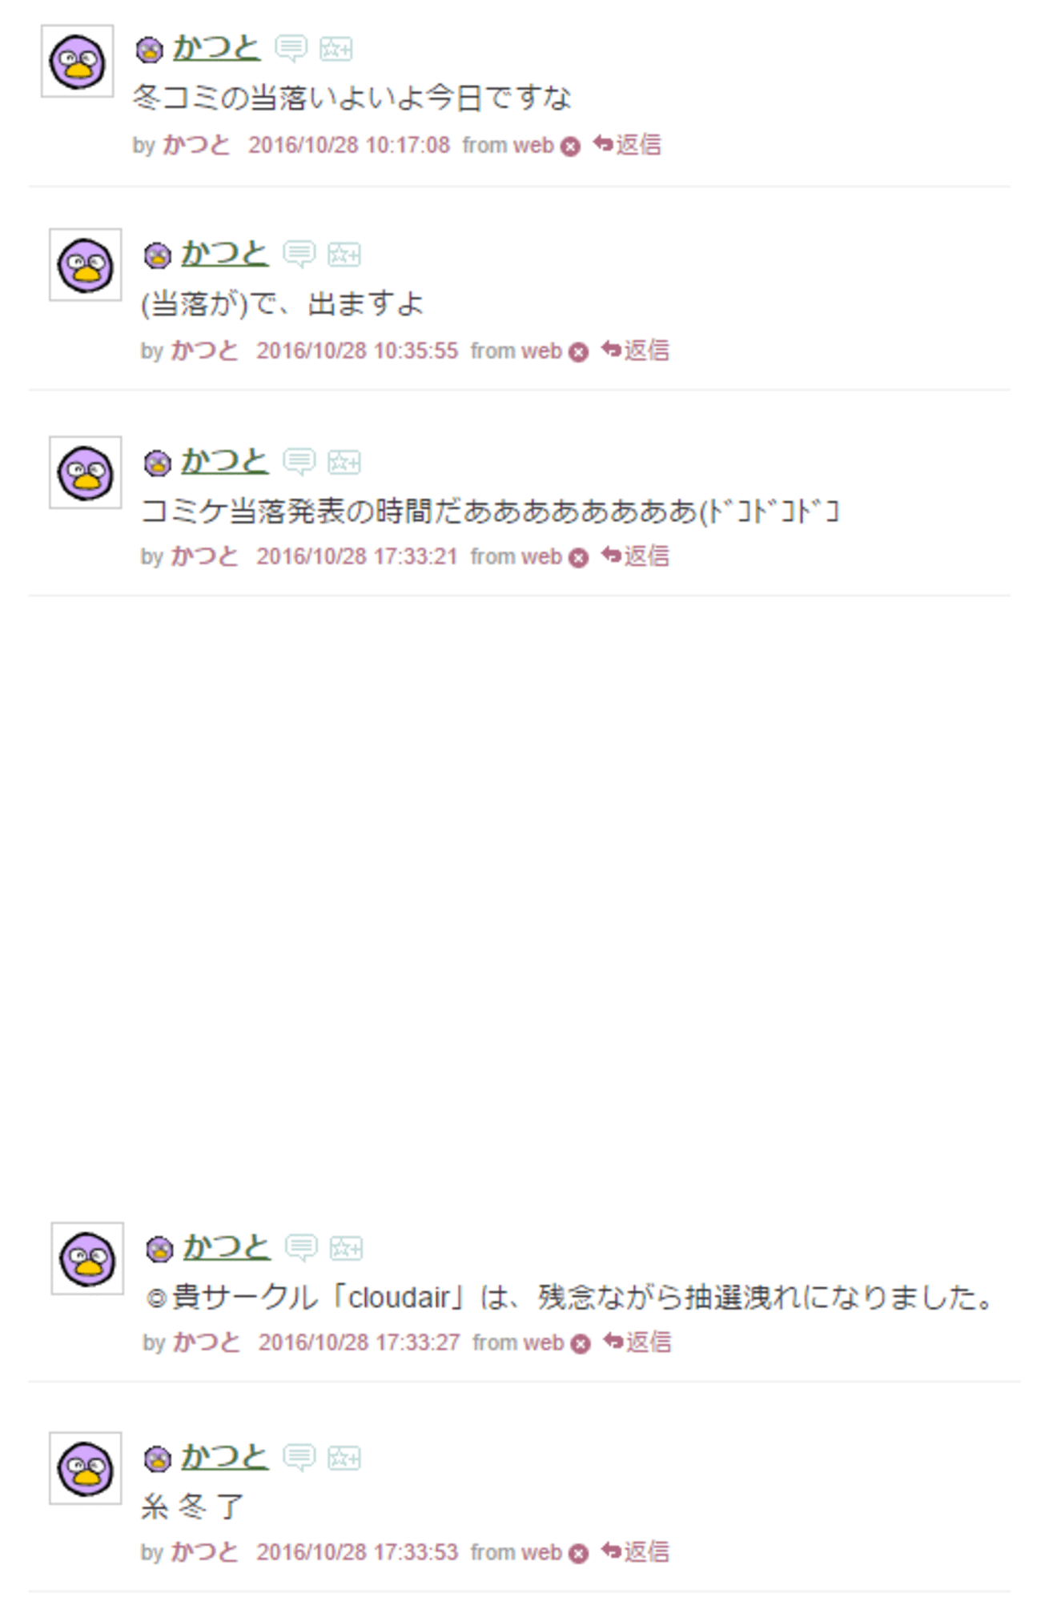Click speech bubble icon on 10:17:08 post
1041x1621 pixels.
pos(291,49)
